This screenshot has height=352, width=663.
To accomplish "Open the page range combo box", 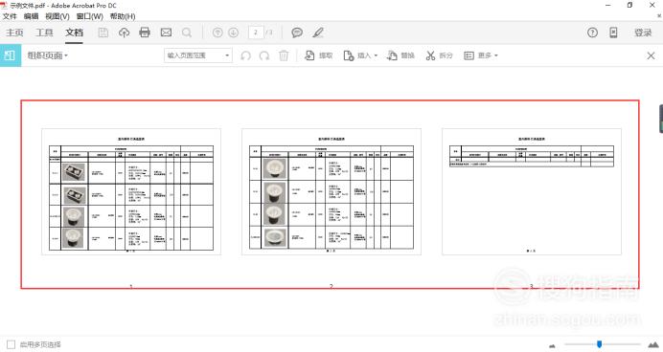I will [198, 55].
